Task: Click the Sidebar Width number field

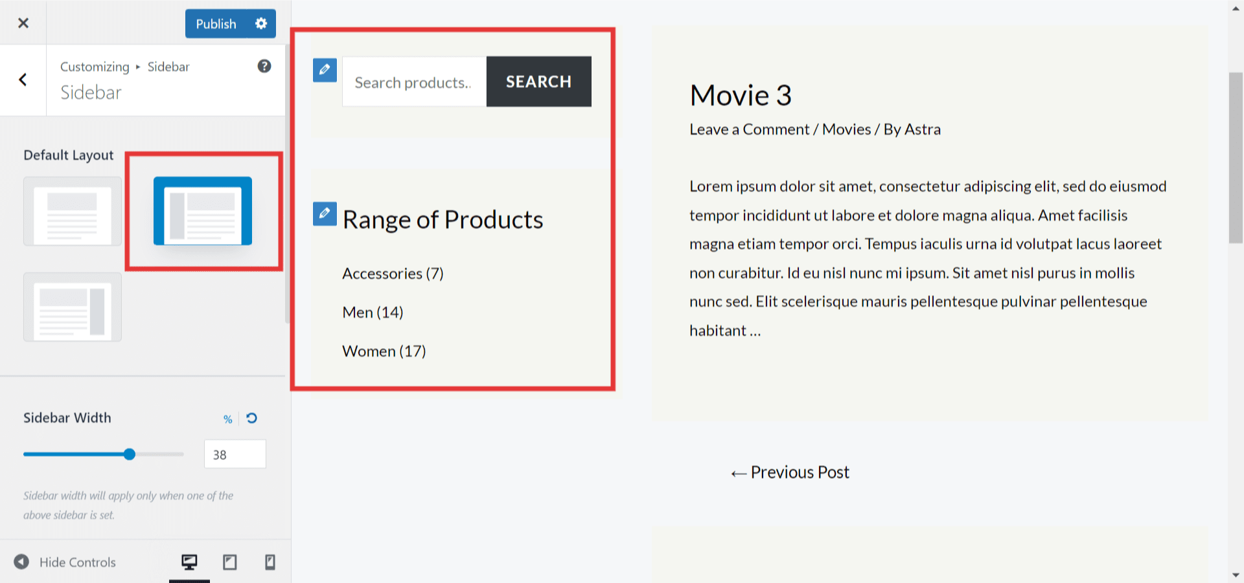Action: coord(235,454)
